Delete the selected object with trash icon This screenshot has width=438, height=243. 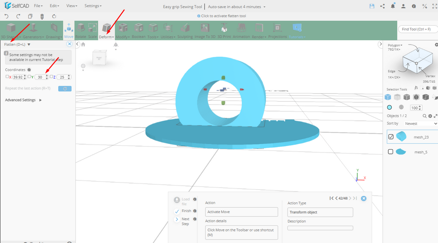(x=42, y=16)
